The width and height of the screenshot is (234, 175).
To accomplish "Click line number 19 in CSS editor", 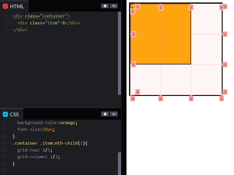I will (x=5, y=170).
